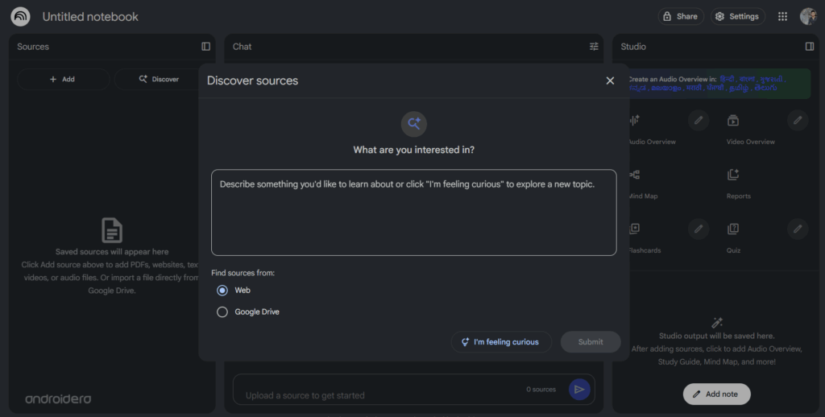Select Google Drive as source
The image size is (825, 417).
(x=222, y=312)
